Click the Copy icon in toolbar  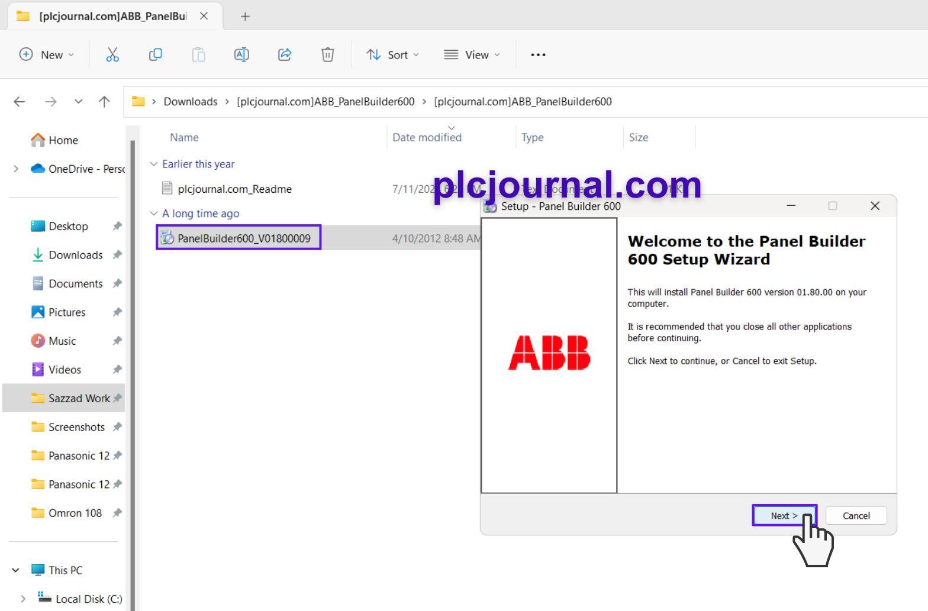156,54
